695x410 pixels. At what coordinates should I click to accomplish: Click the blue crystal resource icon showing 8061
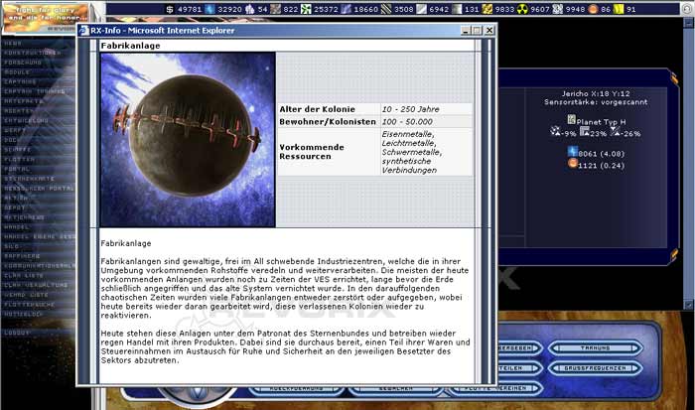tap(573, 153)
